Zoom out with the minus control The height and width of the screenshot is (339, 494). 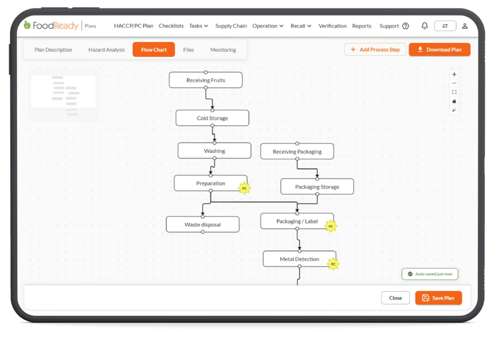pyautogui.click(x=454, y=83)
